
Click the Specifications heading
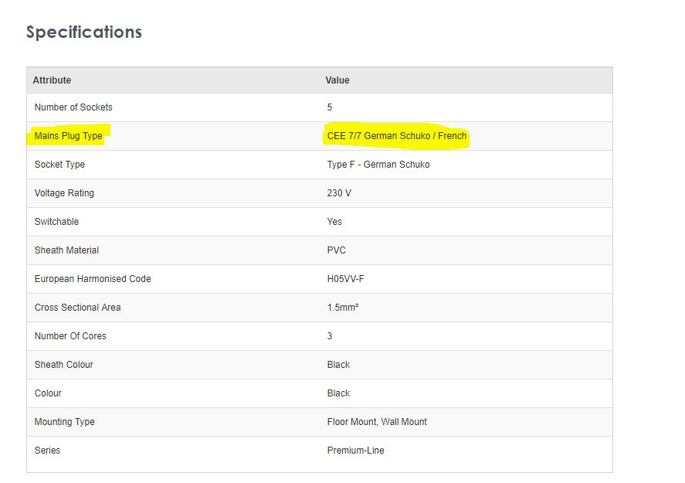[x=83, y=32]
